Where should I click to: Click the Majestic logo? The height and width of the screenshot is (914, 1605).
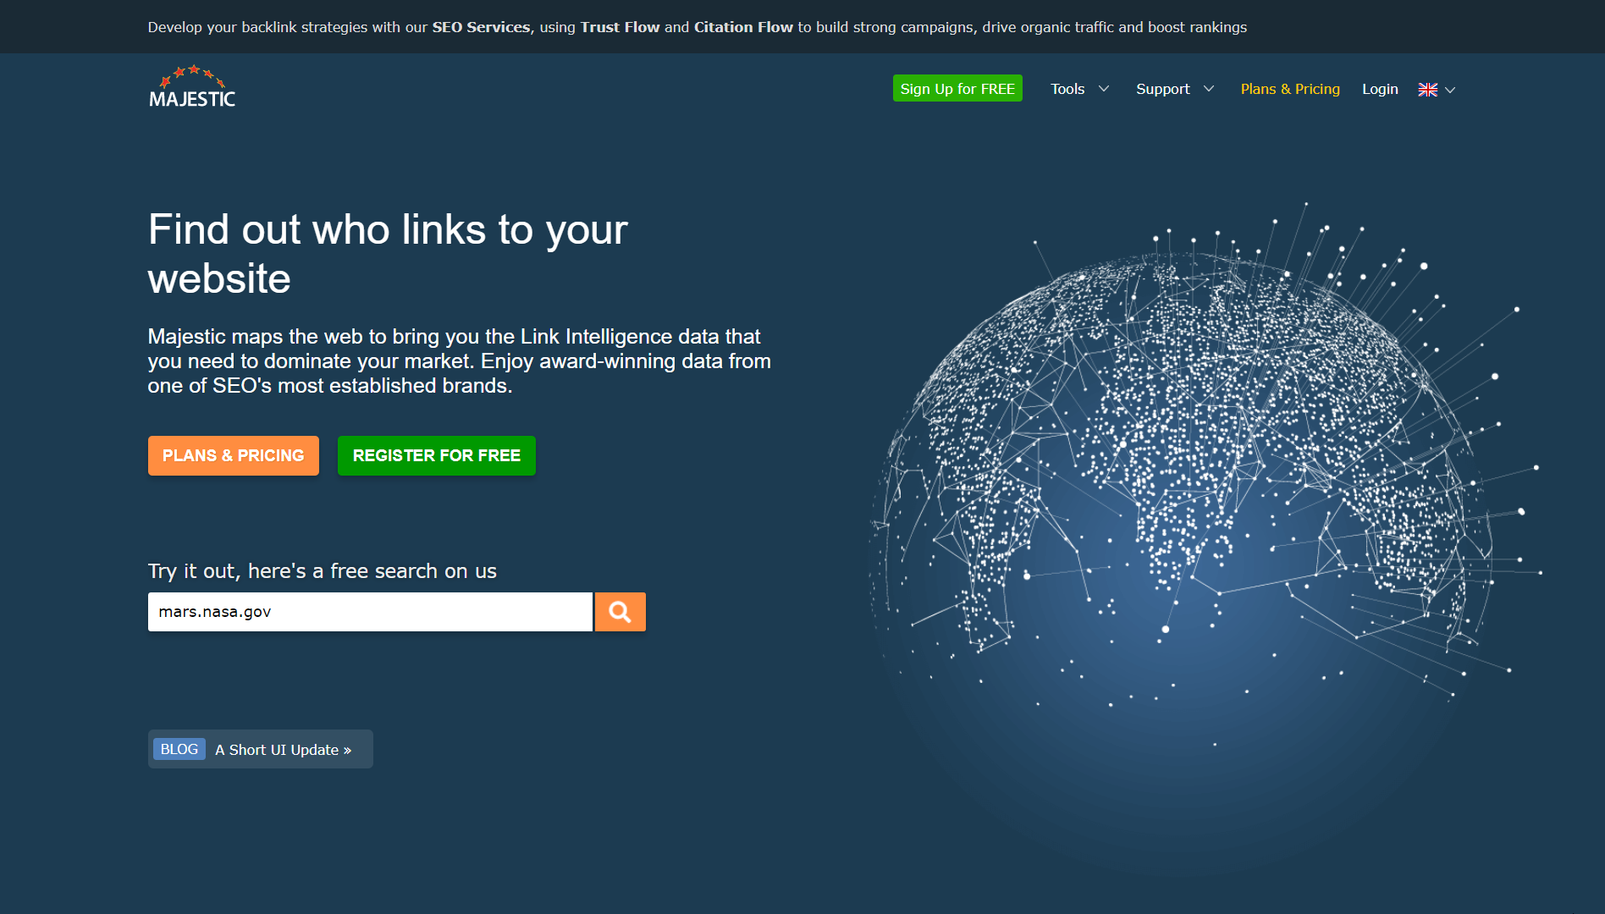(192, 86)
